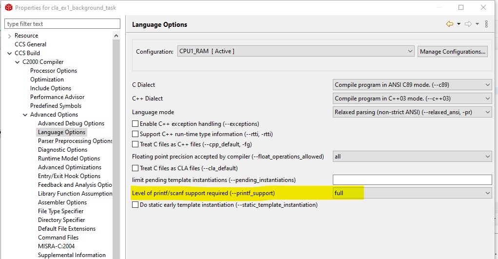The image size is (498, 259).
Task: Select Processor Options tree item
Action: tap(54, 71)
